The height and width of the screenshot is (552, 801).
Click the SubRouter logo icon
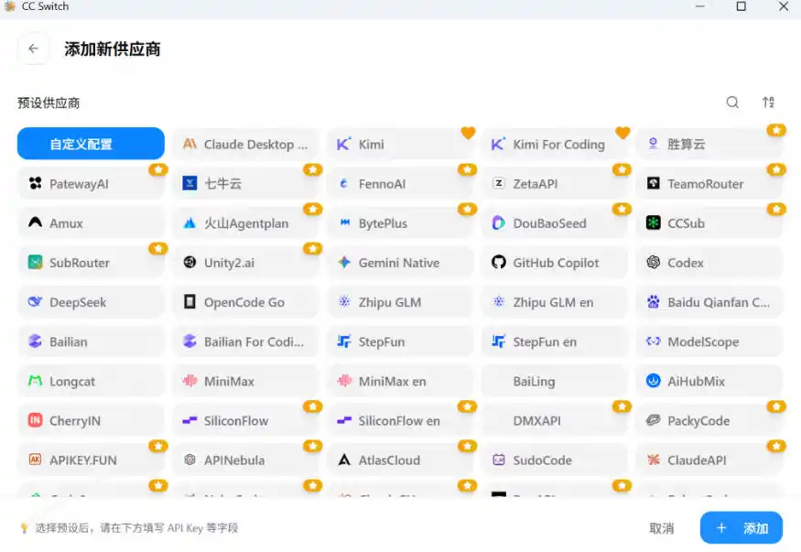(36, 263)
